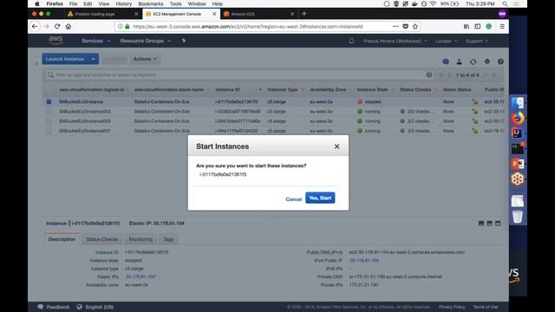Click the Firefox home icon

69,26
